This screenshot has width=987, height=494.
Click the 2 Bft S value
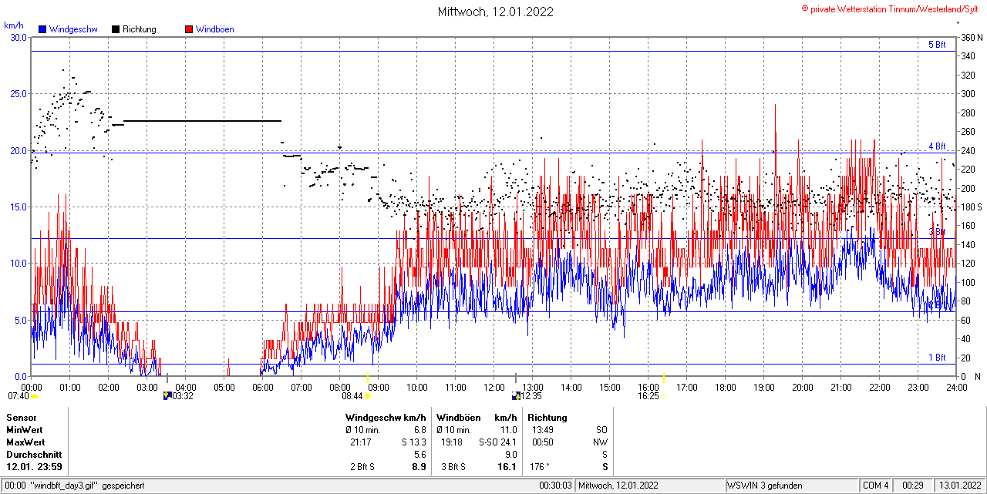click(362, 467)
